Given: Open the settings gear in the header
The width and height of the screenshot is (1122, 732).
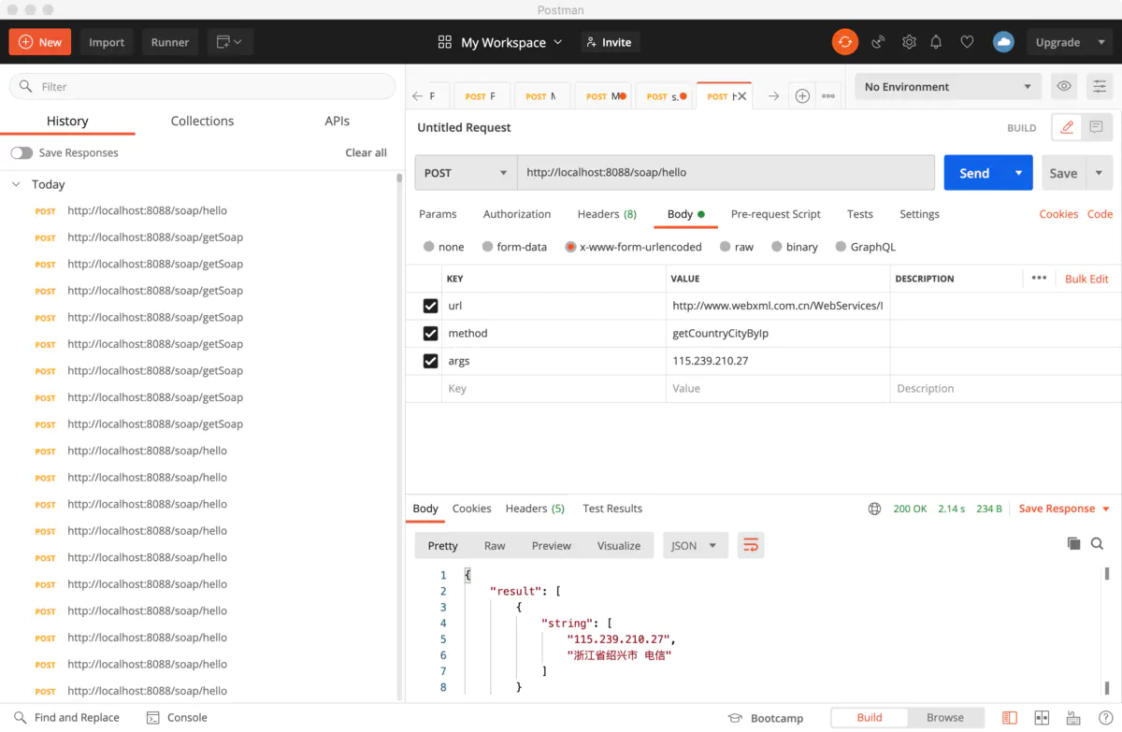Looking at the screenshot, I should coord(909,42).
